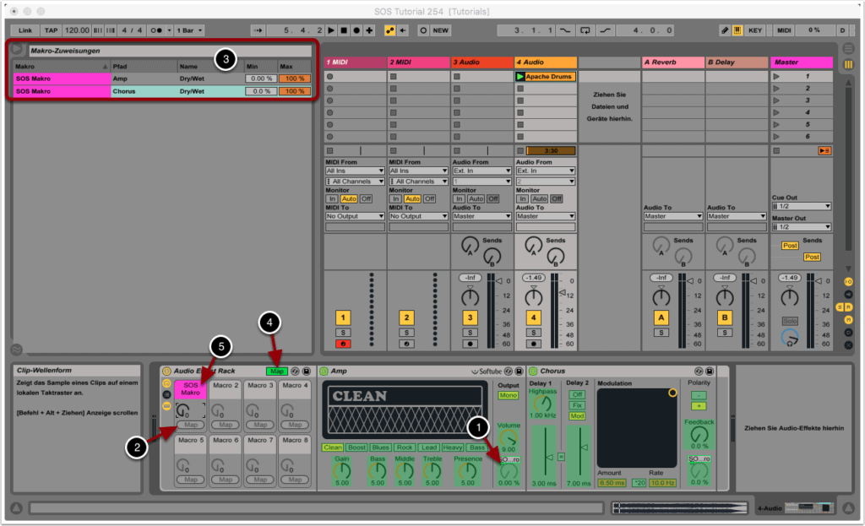Click the arrangement Record button
The image size is (865, 526).
pos(356,30)
